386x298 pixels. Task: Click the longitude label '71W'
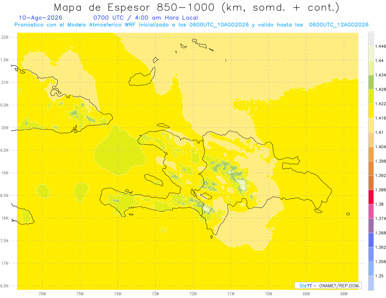click(231, 293)
